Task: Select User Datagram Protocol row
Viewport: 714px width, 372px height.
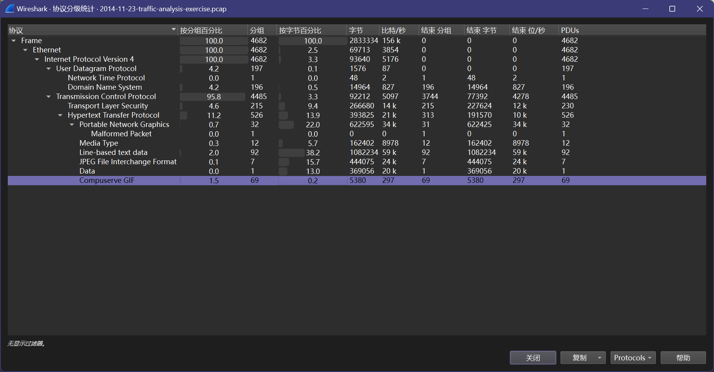Action: [357, 69]
